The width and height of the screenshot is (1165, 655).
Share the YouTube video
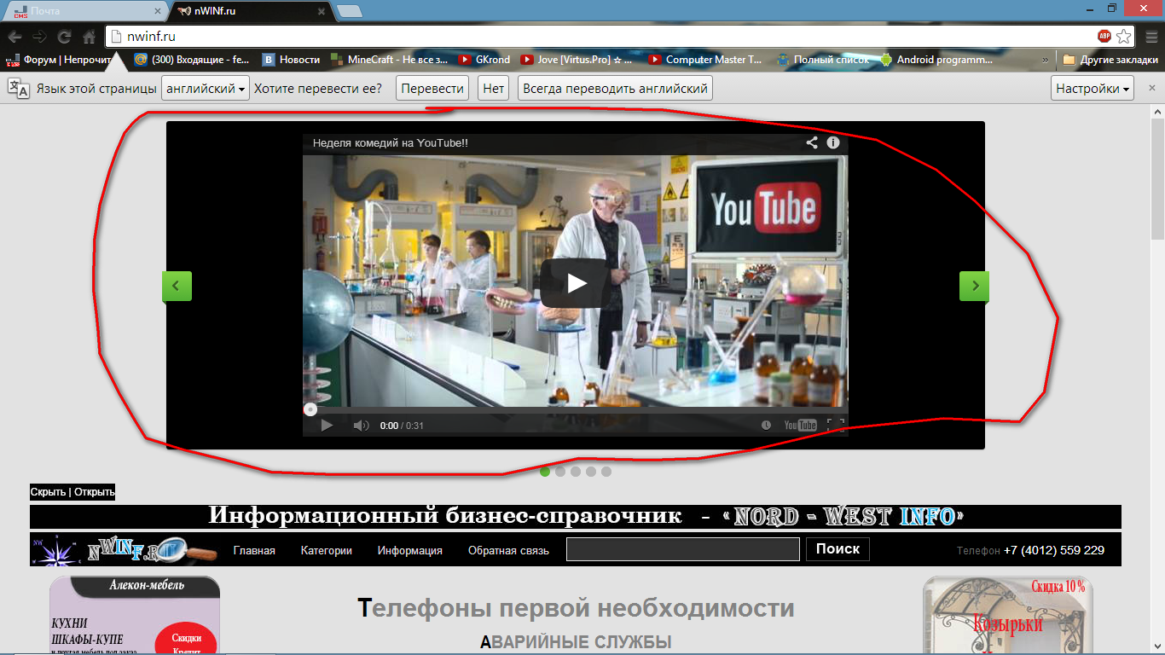point(812,142)
